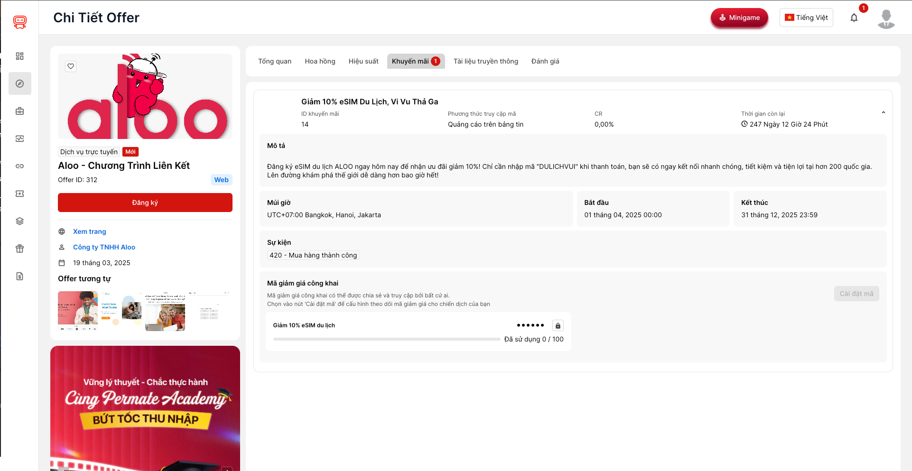Click the briefcase icon in sidebar
This screenshot has width=912, height=471.
(x=19, y=111)
